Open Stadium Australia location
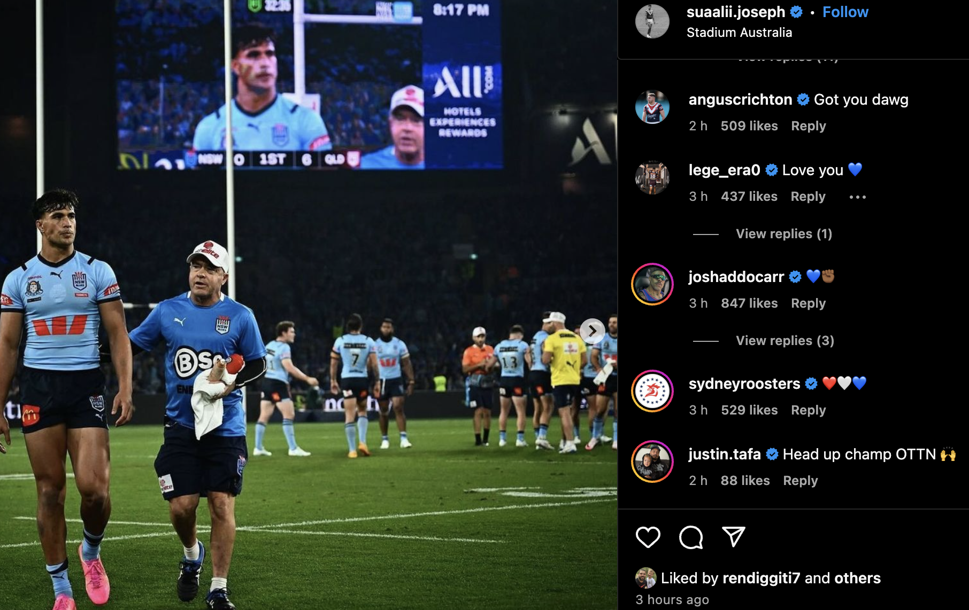 point(739,33)
